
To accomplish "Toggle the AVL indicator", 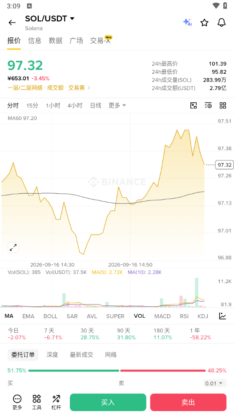I will click(x=92, y=316).
